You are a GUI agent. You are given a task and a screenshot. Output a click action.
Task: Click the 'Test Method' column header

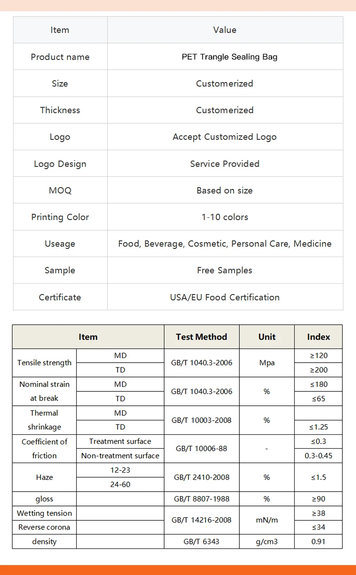pyautogui.click(x=201, y=337)
